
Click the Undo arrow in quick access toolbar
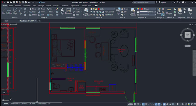[29, 2]
